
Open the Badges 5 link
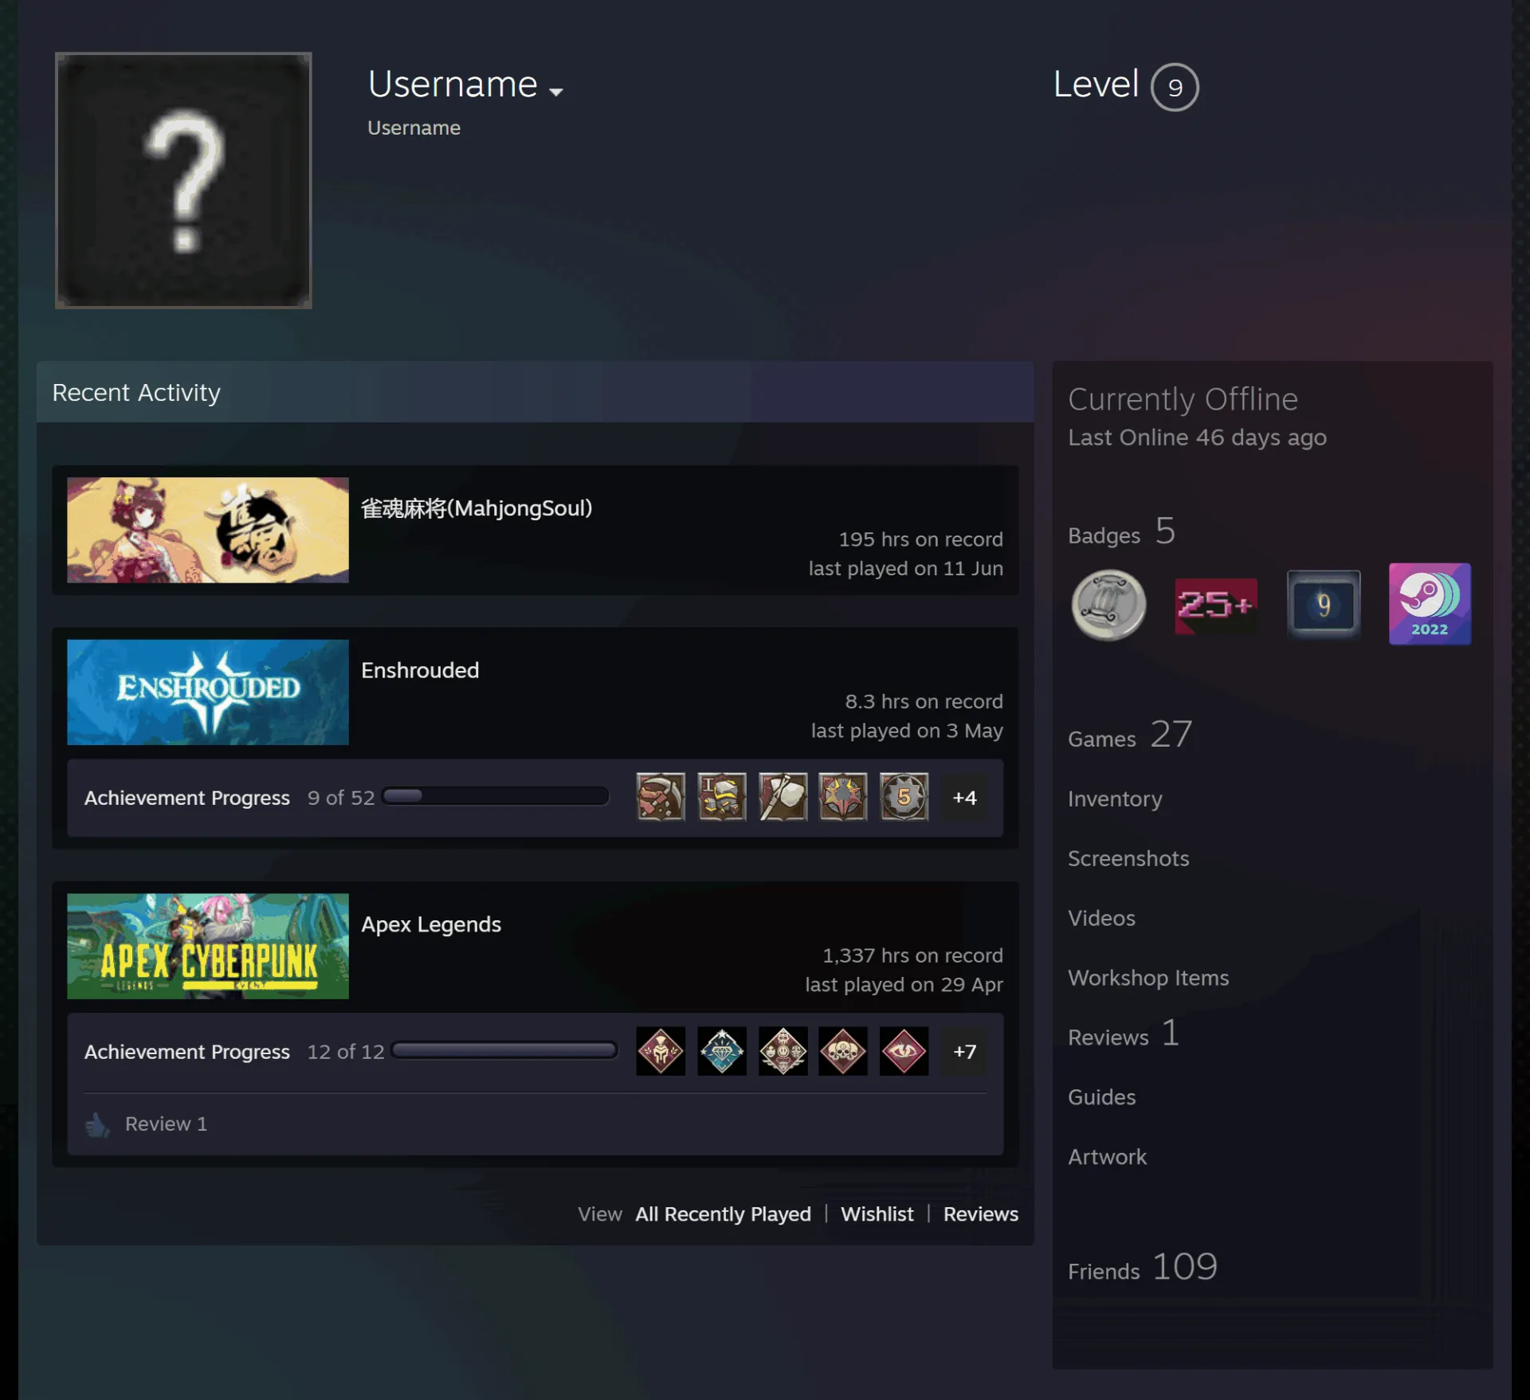click(1122, 531)
